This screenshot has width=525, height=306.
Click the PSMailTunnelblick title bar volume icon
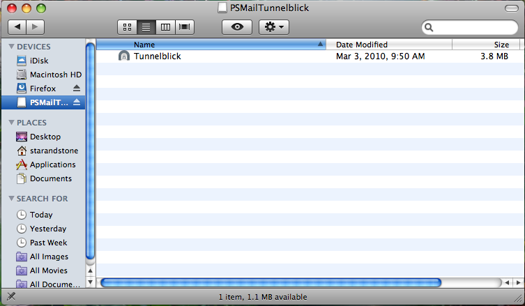(x=222, y=8)
